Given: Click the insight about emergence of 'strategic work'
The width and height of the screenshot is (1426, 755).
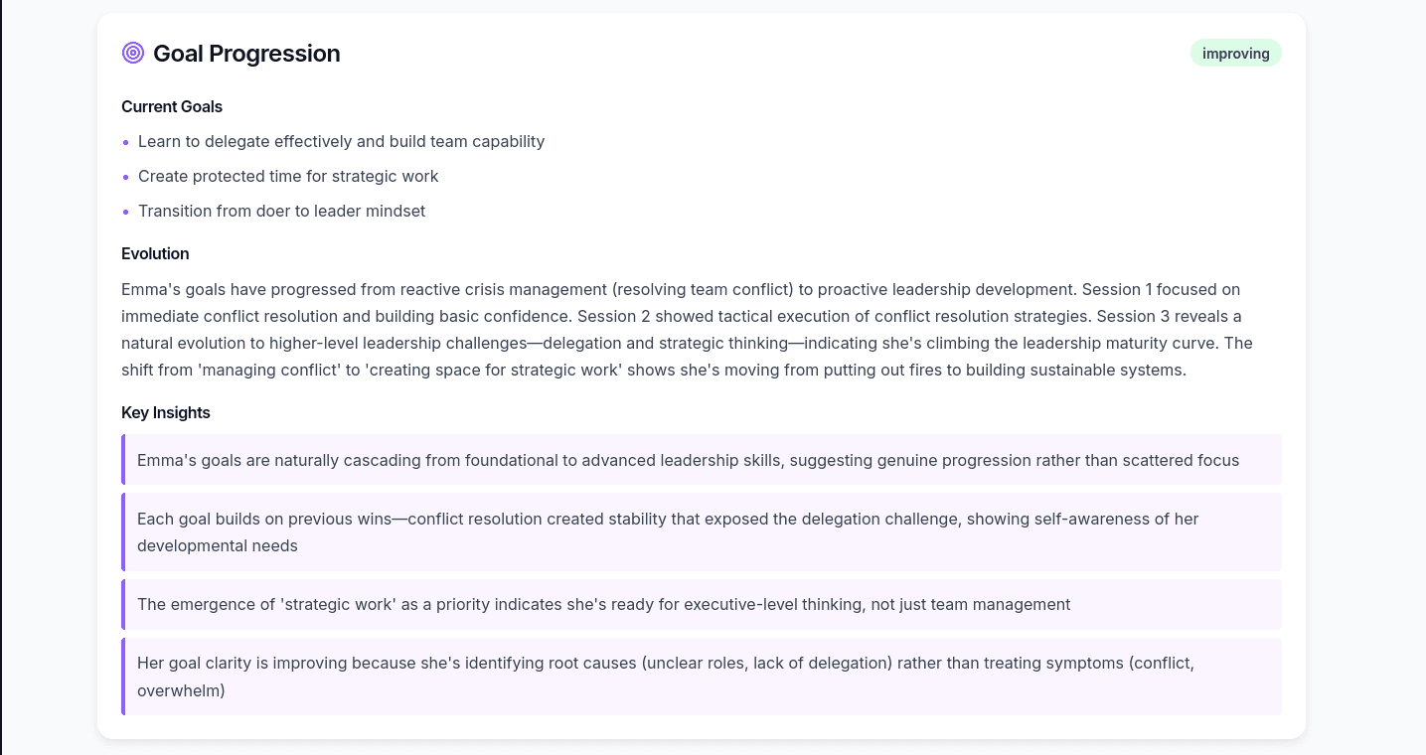Looking at the screenshot, I should tap(603, 604).
